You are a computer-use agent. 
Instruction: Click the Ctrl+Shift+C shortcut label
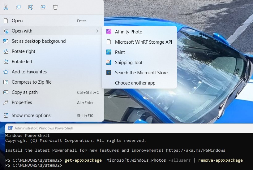coord(88,92)
